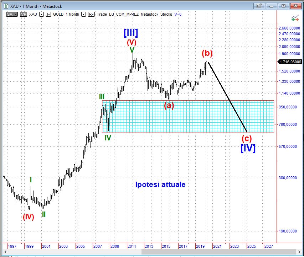
Task: Click the 2.660,00000 price axis label
Action: click(x=289, y=28)
